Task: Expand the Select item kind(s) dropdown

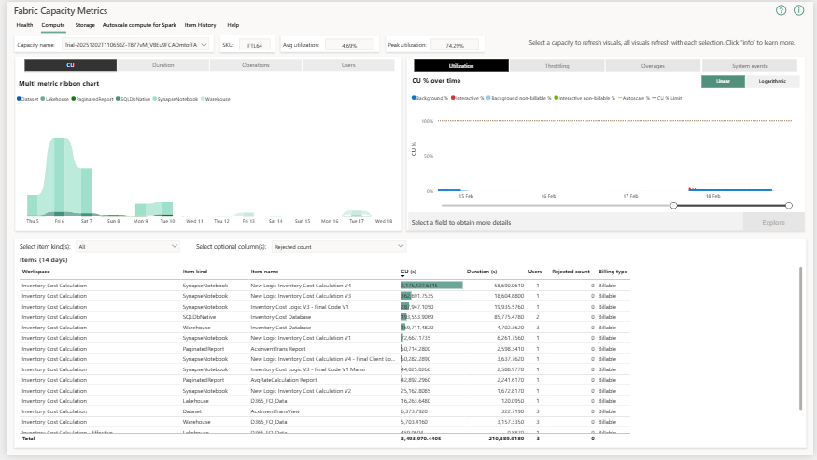Action: coord(128,246)
